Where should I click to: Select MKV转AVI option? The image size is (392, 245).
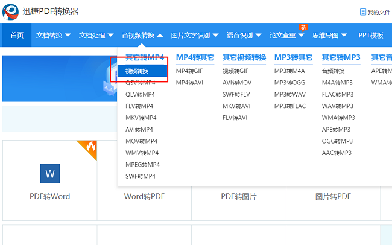coord(236,106)
